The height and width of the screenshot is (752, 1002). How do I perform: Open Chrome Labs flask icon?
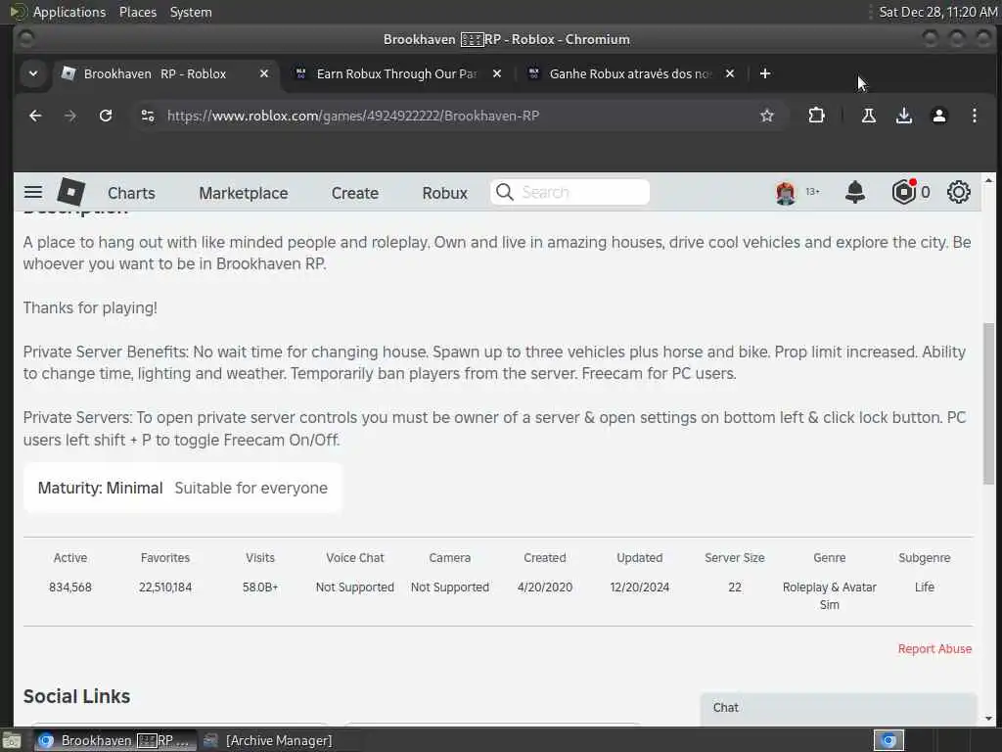869,116
